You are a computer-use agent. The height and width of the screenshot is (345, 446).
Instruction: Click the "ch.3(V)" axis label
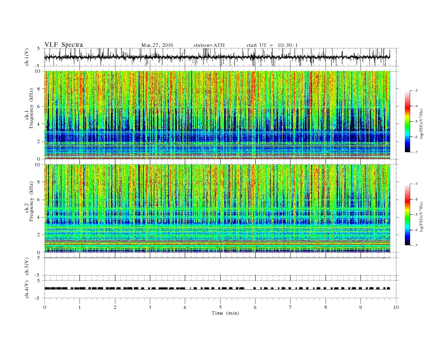[x=26, y=267]
